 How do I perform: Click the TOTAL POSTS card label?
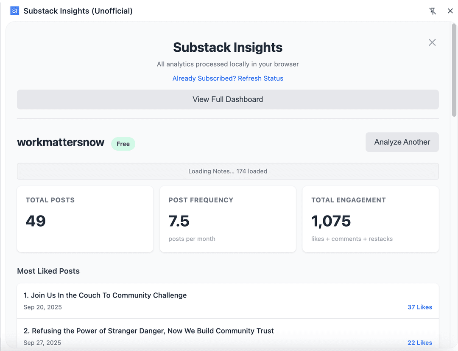tap(50, 200)
